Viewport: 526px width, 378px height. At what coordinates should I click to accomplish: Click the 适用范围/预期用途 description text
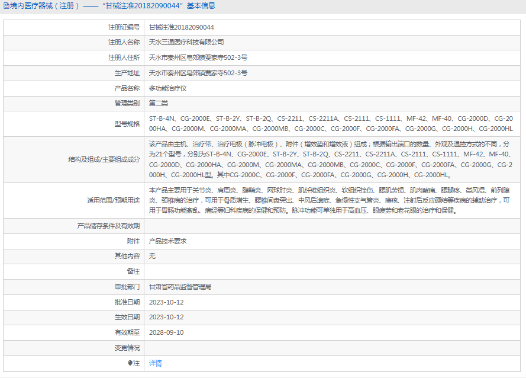(330, 200)
